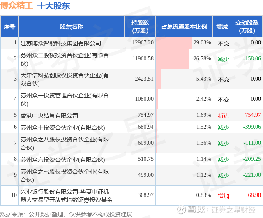Click holdings value 12967.20

[143, 42]
